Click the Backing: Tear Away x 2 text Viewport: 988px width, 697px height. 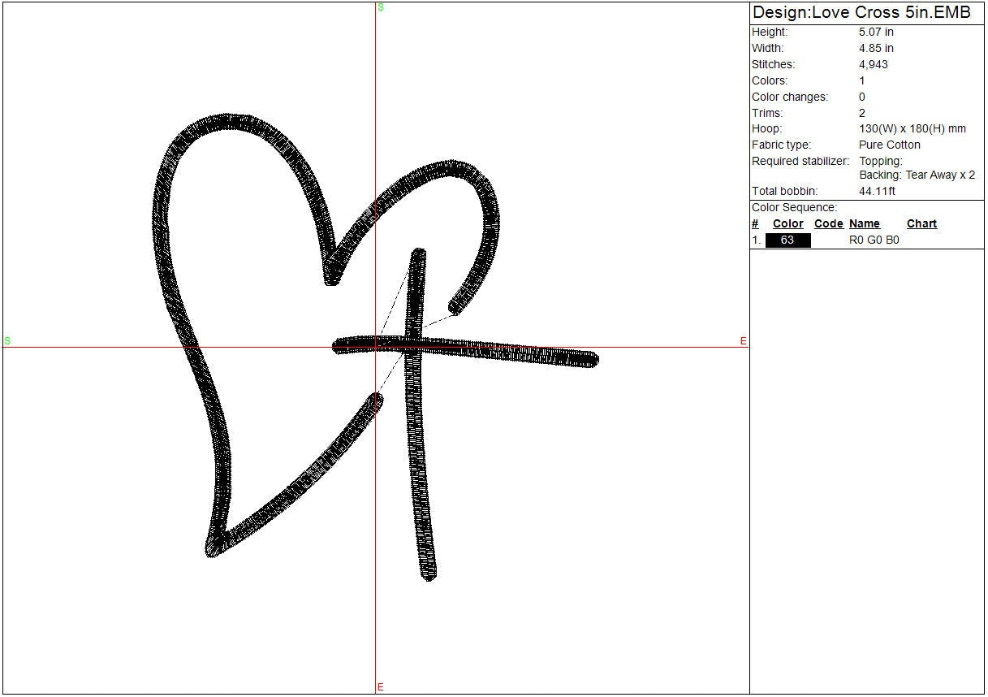click(917, 175)
